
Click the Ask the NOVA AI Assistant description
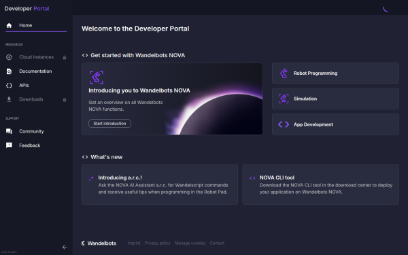pos(163,188)
